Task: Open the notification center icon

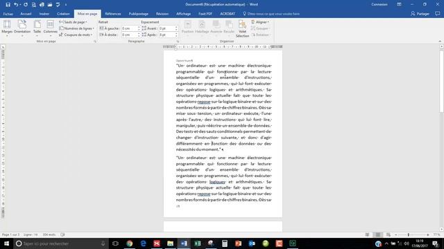Action: pyautogui.click(x=436, y=243)
